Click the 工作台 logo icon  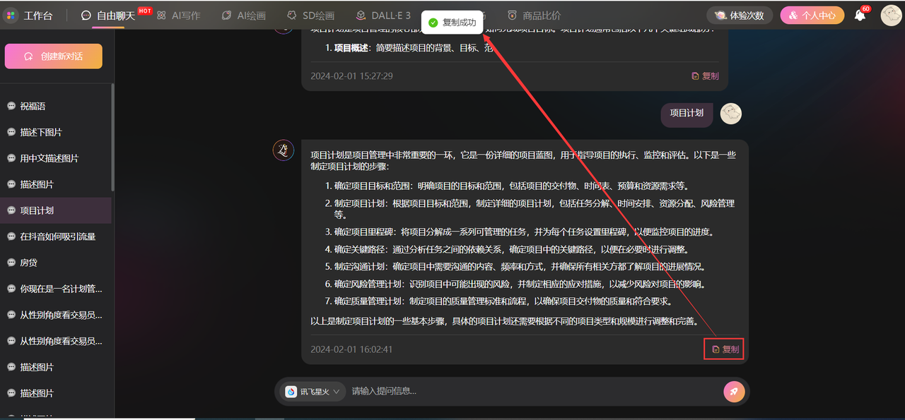11,16
